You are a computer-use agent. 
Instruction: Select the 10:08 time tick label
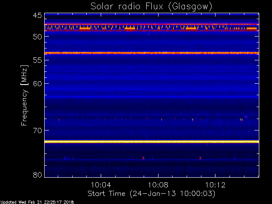pyautogui.click(x=159, y=185)
